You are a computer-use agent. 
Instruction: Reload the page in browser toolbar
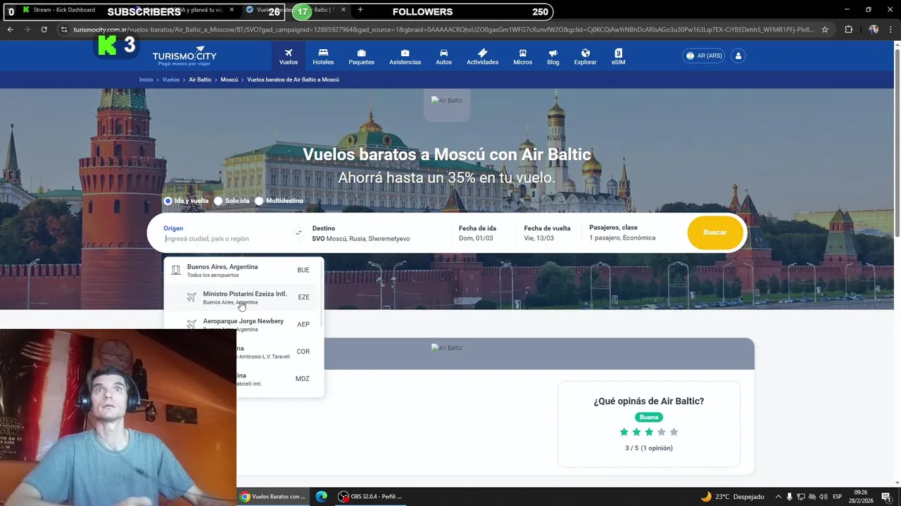pos(44,30)
